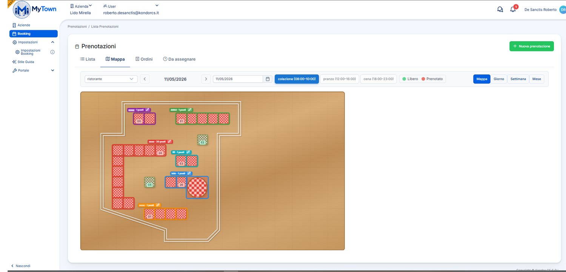Open the chat messages icon

[500, 9]
